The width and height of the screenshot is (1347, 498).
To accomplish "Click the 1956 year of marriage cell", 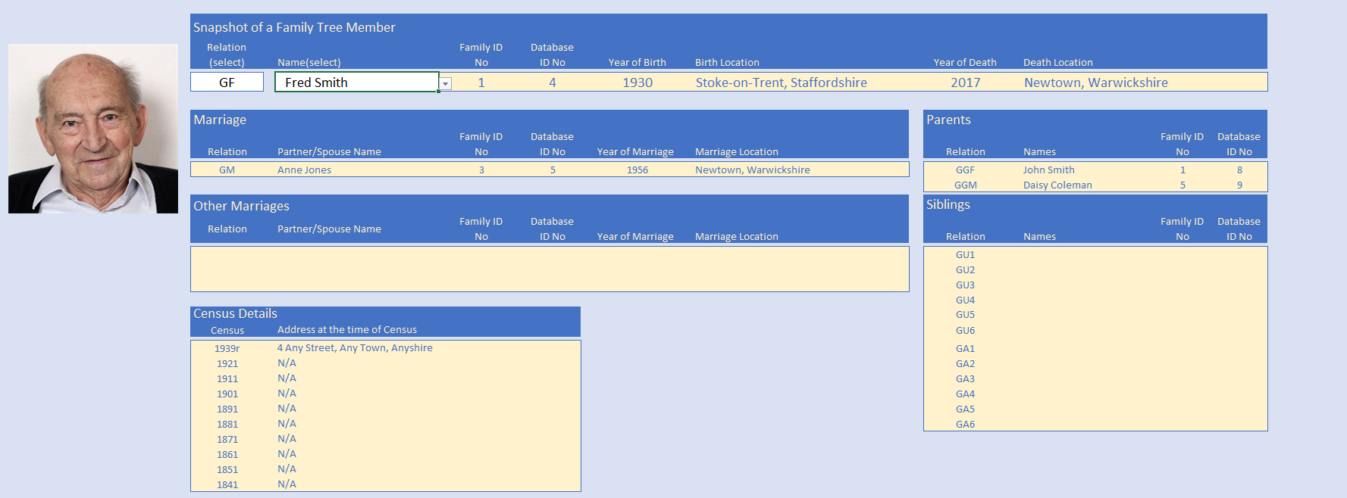I will 637,170.
